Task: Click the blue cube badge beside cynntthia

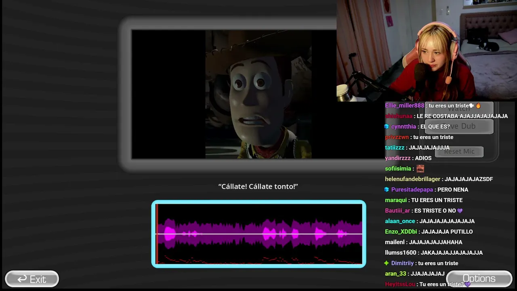Action: click(x=387, y=127)
